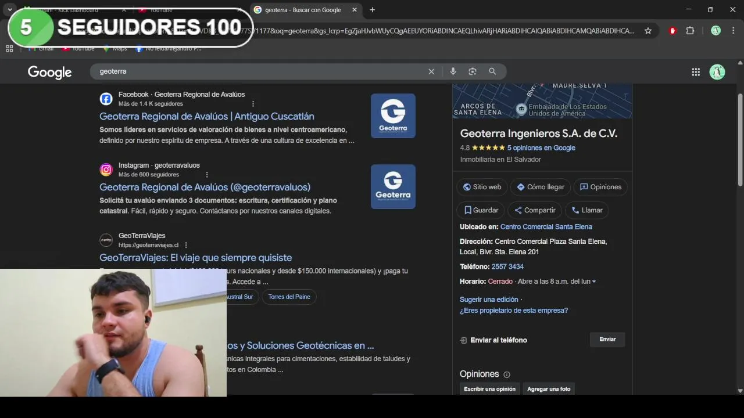Open the Maps bookmark

tap(115, 49)
